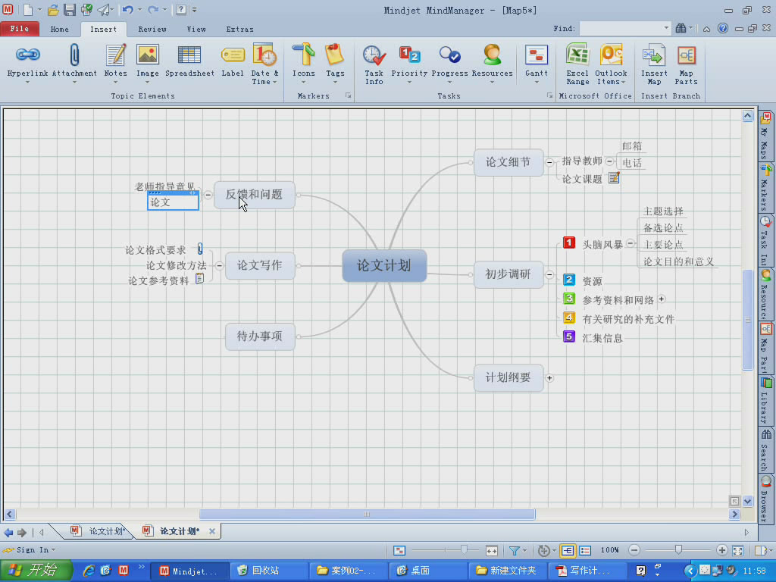Viewport: 776px width, 582px height.
Task: Undo the last action
Action: tap(127, 9)
